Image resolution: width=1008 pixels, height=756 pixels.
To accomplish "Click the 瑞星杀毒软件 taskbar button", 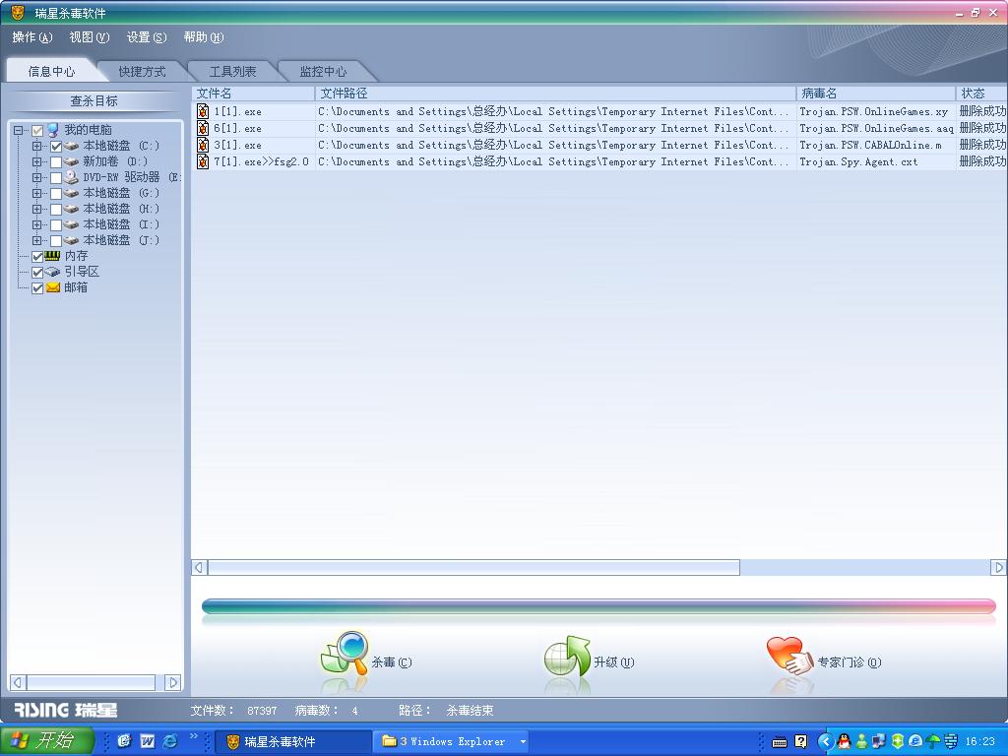I will tap(293, 742).
